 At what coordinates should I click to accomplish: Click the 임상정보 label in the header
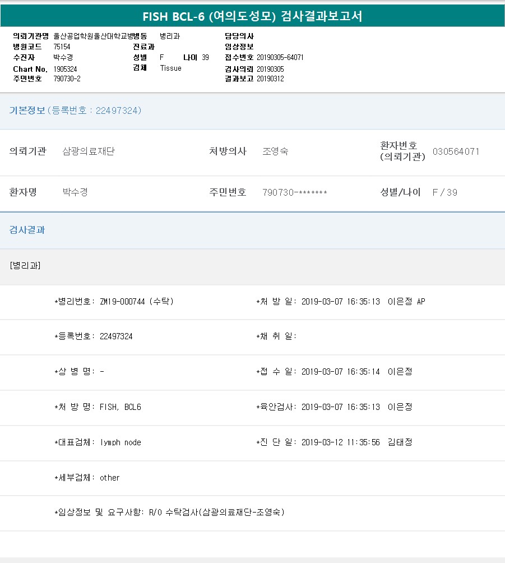(x=239, y=47)
